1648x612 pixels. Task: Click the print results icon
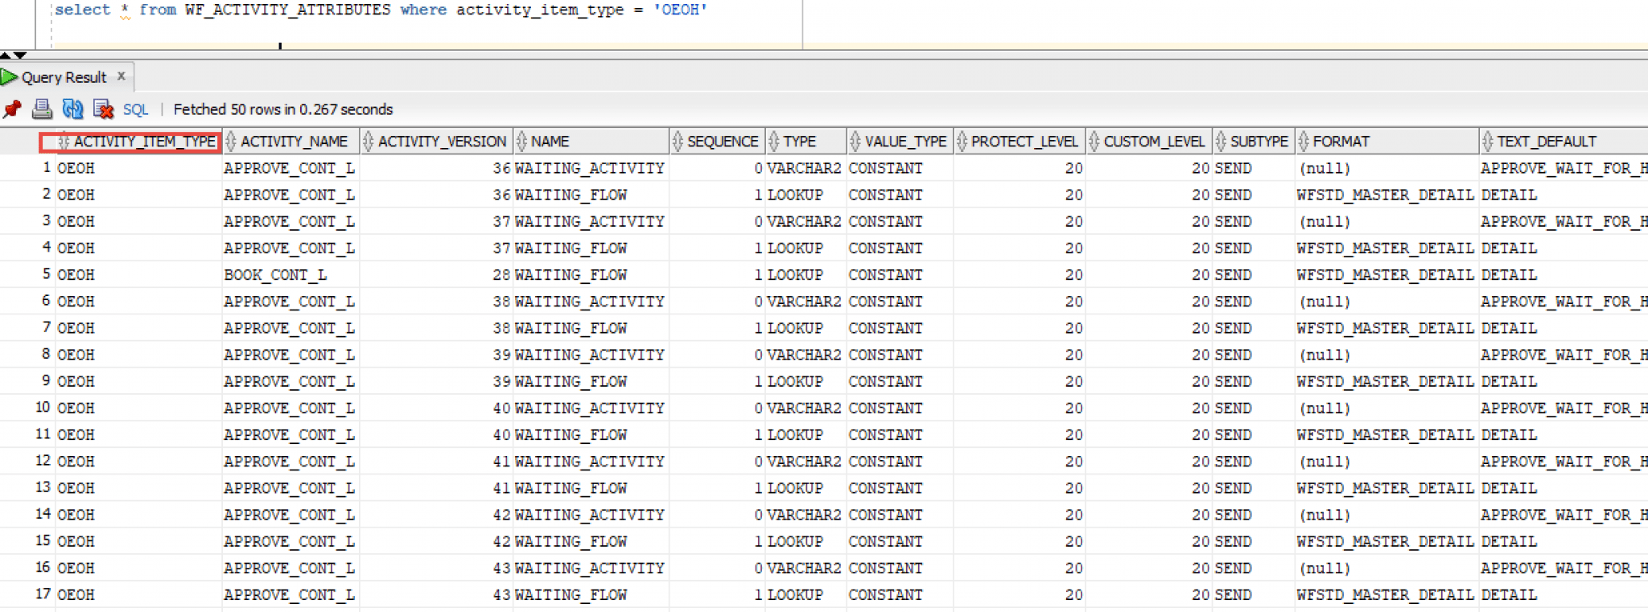42,109
